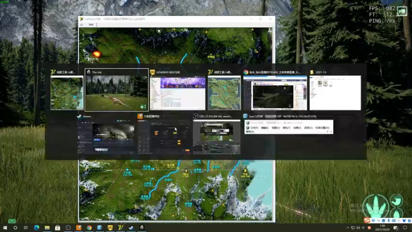Toggle Chinese/English on the Sogou toolbar
Image resolution: width=412 pixels, height=232 pixels.
point(373,221)
